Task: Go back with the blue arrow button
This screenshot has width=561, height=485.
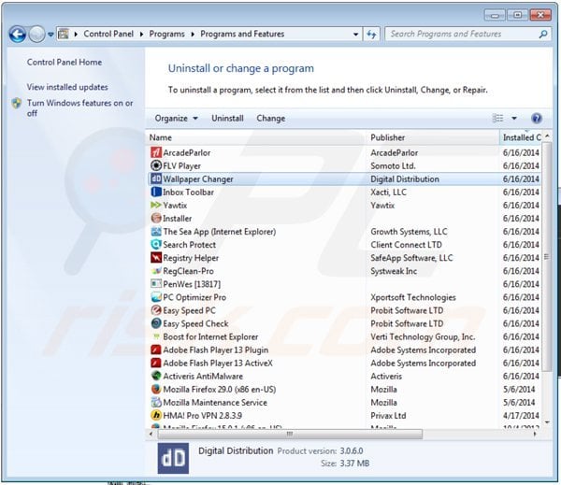Action: [18, 35]
